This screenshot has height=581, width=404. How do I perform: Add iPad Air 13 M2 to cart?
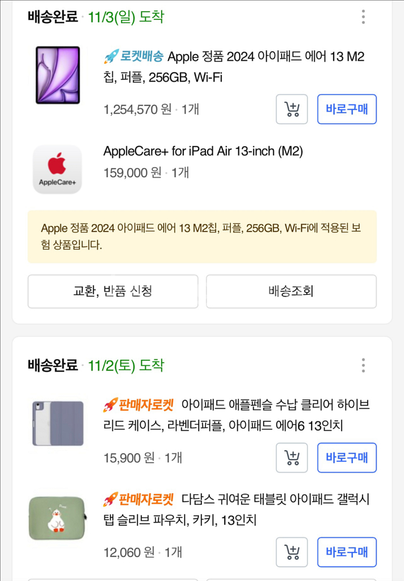(x=292, y=109)
